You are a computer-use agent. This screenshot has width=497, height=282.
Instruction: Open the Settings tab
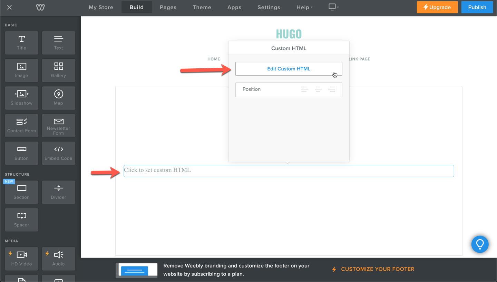coord(269,7)
